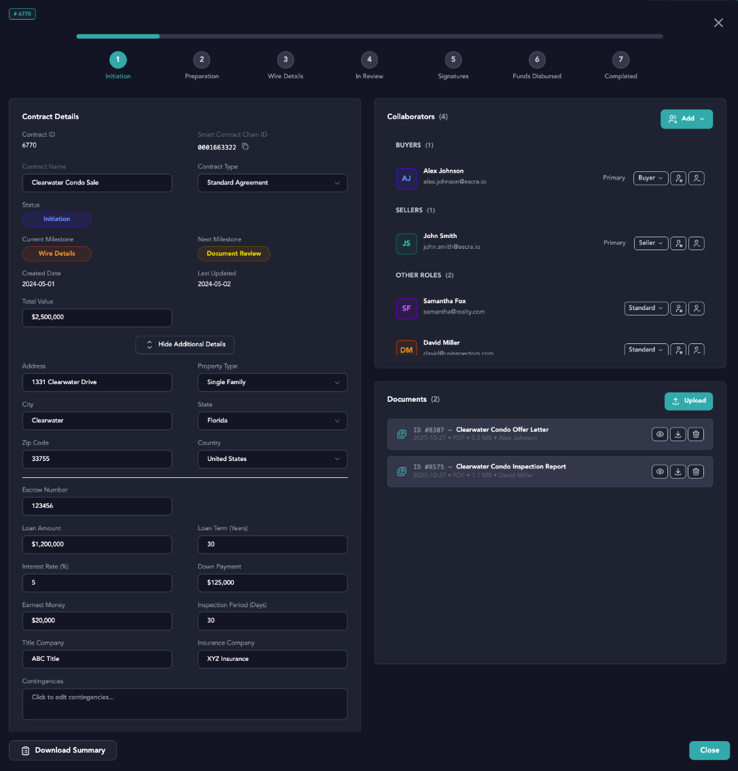Open the State dropdown showing Florida
Image resolution: width=738 pixels, height=771 pixels.
tap(273, 421)
